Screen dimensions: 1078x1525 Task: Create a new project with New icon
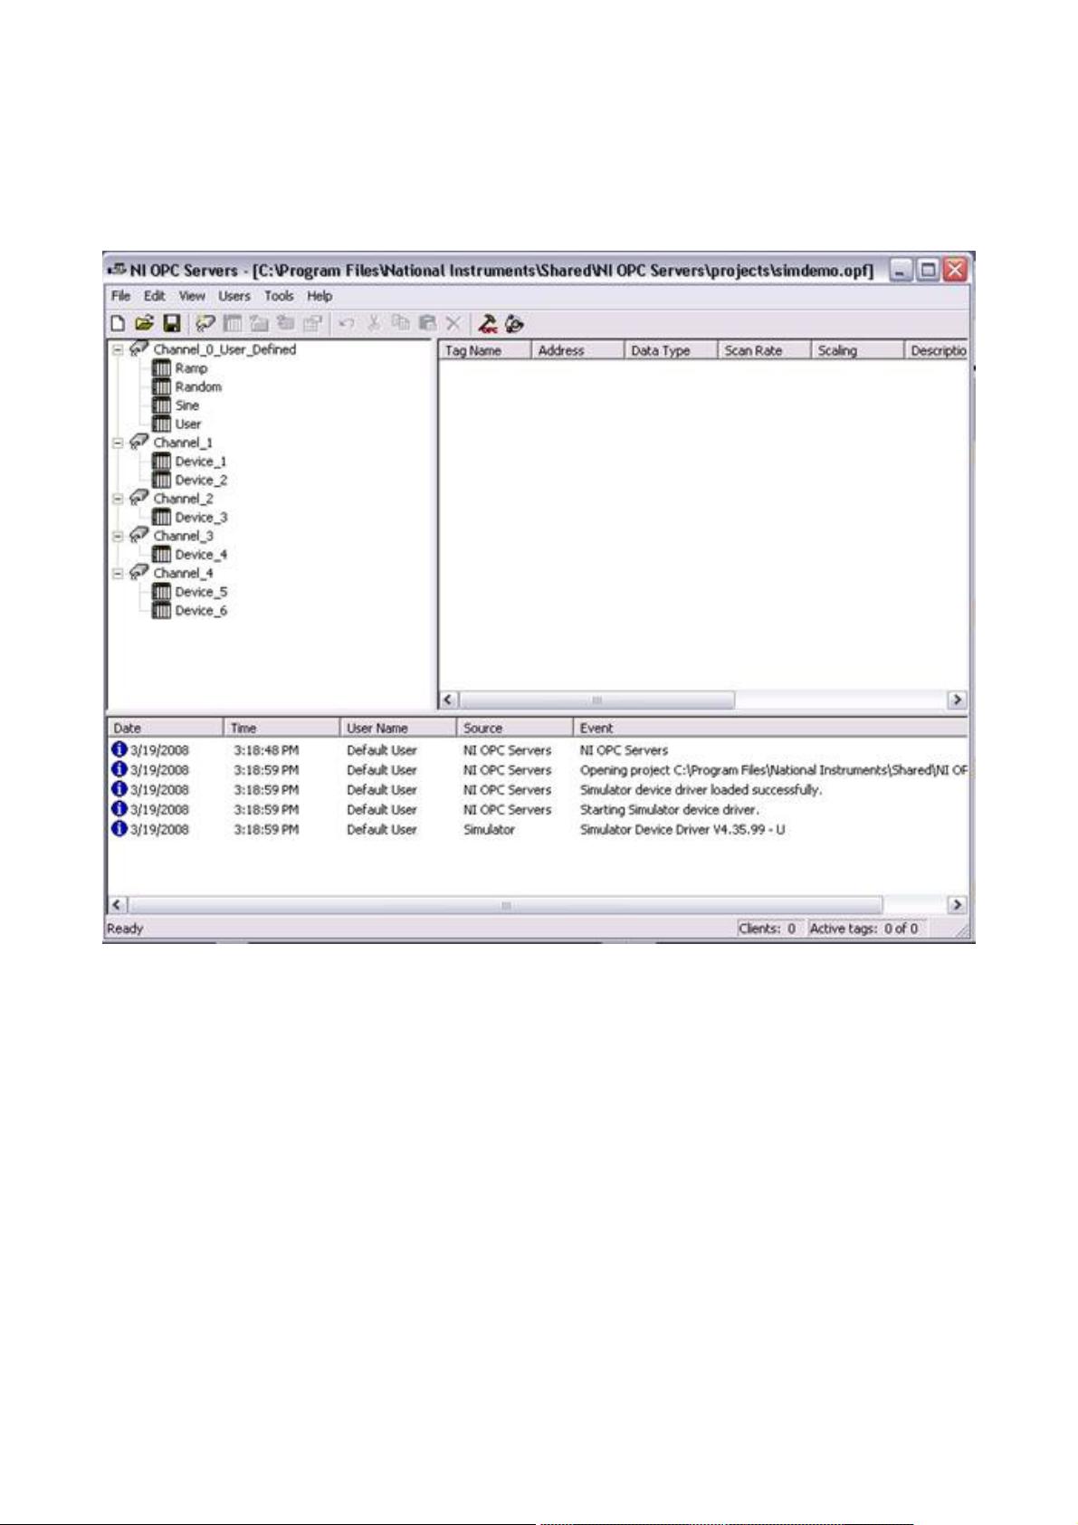118,323
